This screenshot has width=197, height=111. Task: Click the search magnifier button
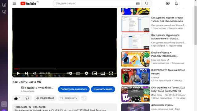(147, 3)
